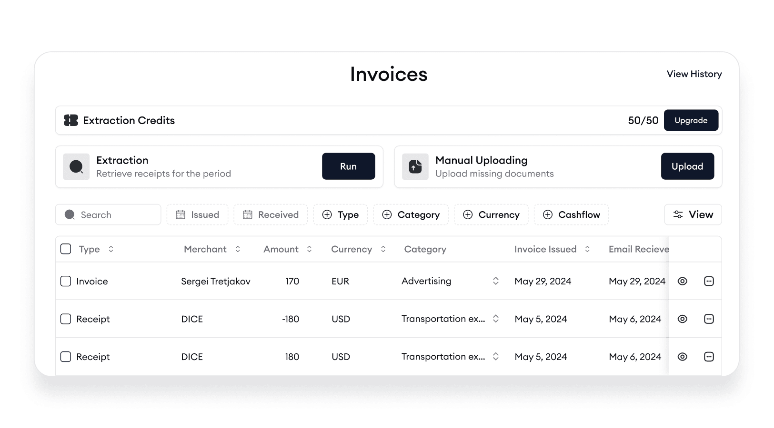
Task: Open the eye preview icon on the Invoice row
Action: (x=682, y=281)
